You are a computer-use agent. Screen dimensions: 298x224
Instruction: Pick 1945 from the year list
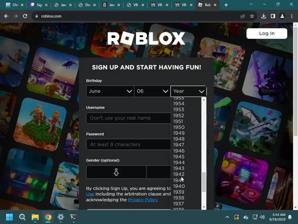[179, 157]
